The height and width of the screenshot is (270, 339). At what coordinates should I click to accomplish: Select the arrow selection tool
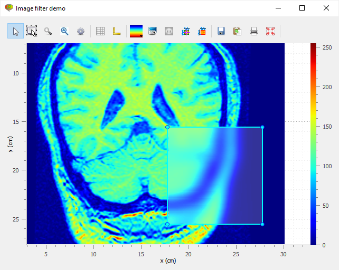[x=15, y=31]
